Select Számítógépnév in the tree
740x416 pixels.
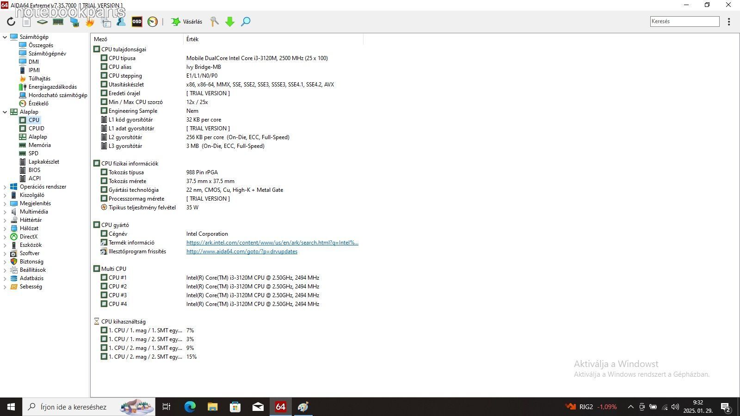(47, 54)
